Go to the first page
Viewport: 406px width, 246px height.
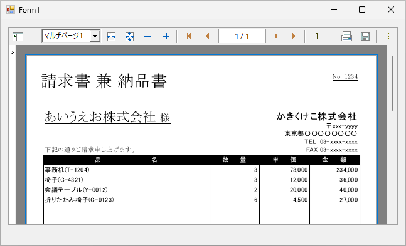[x=189, y=36]
